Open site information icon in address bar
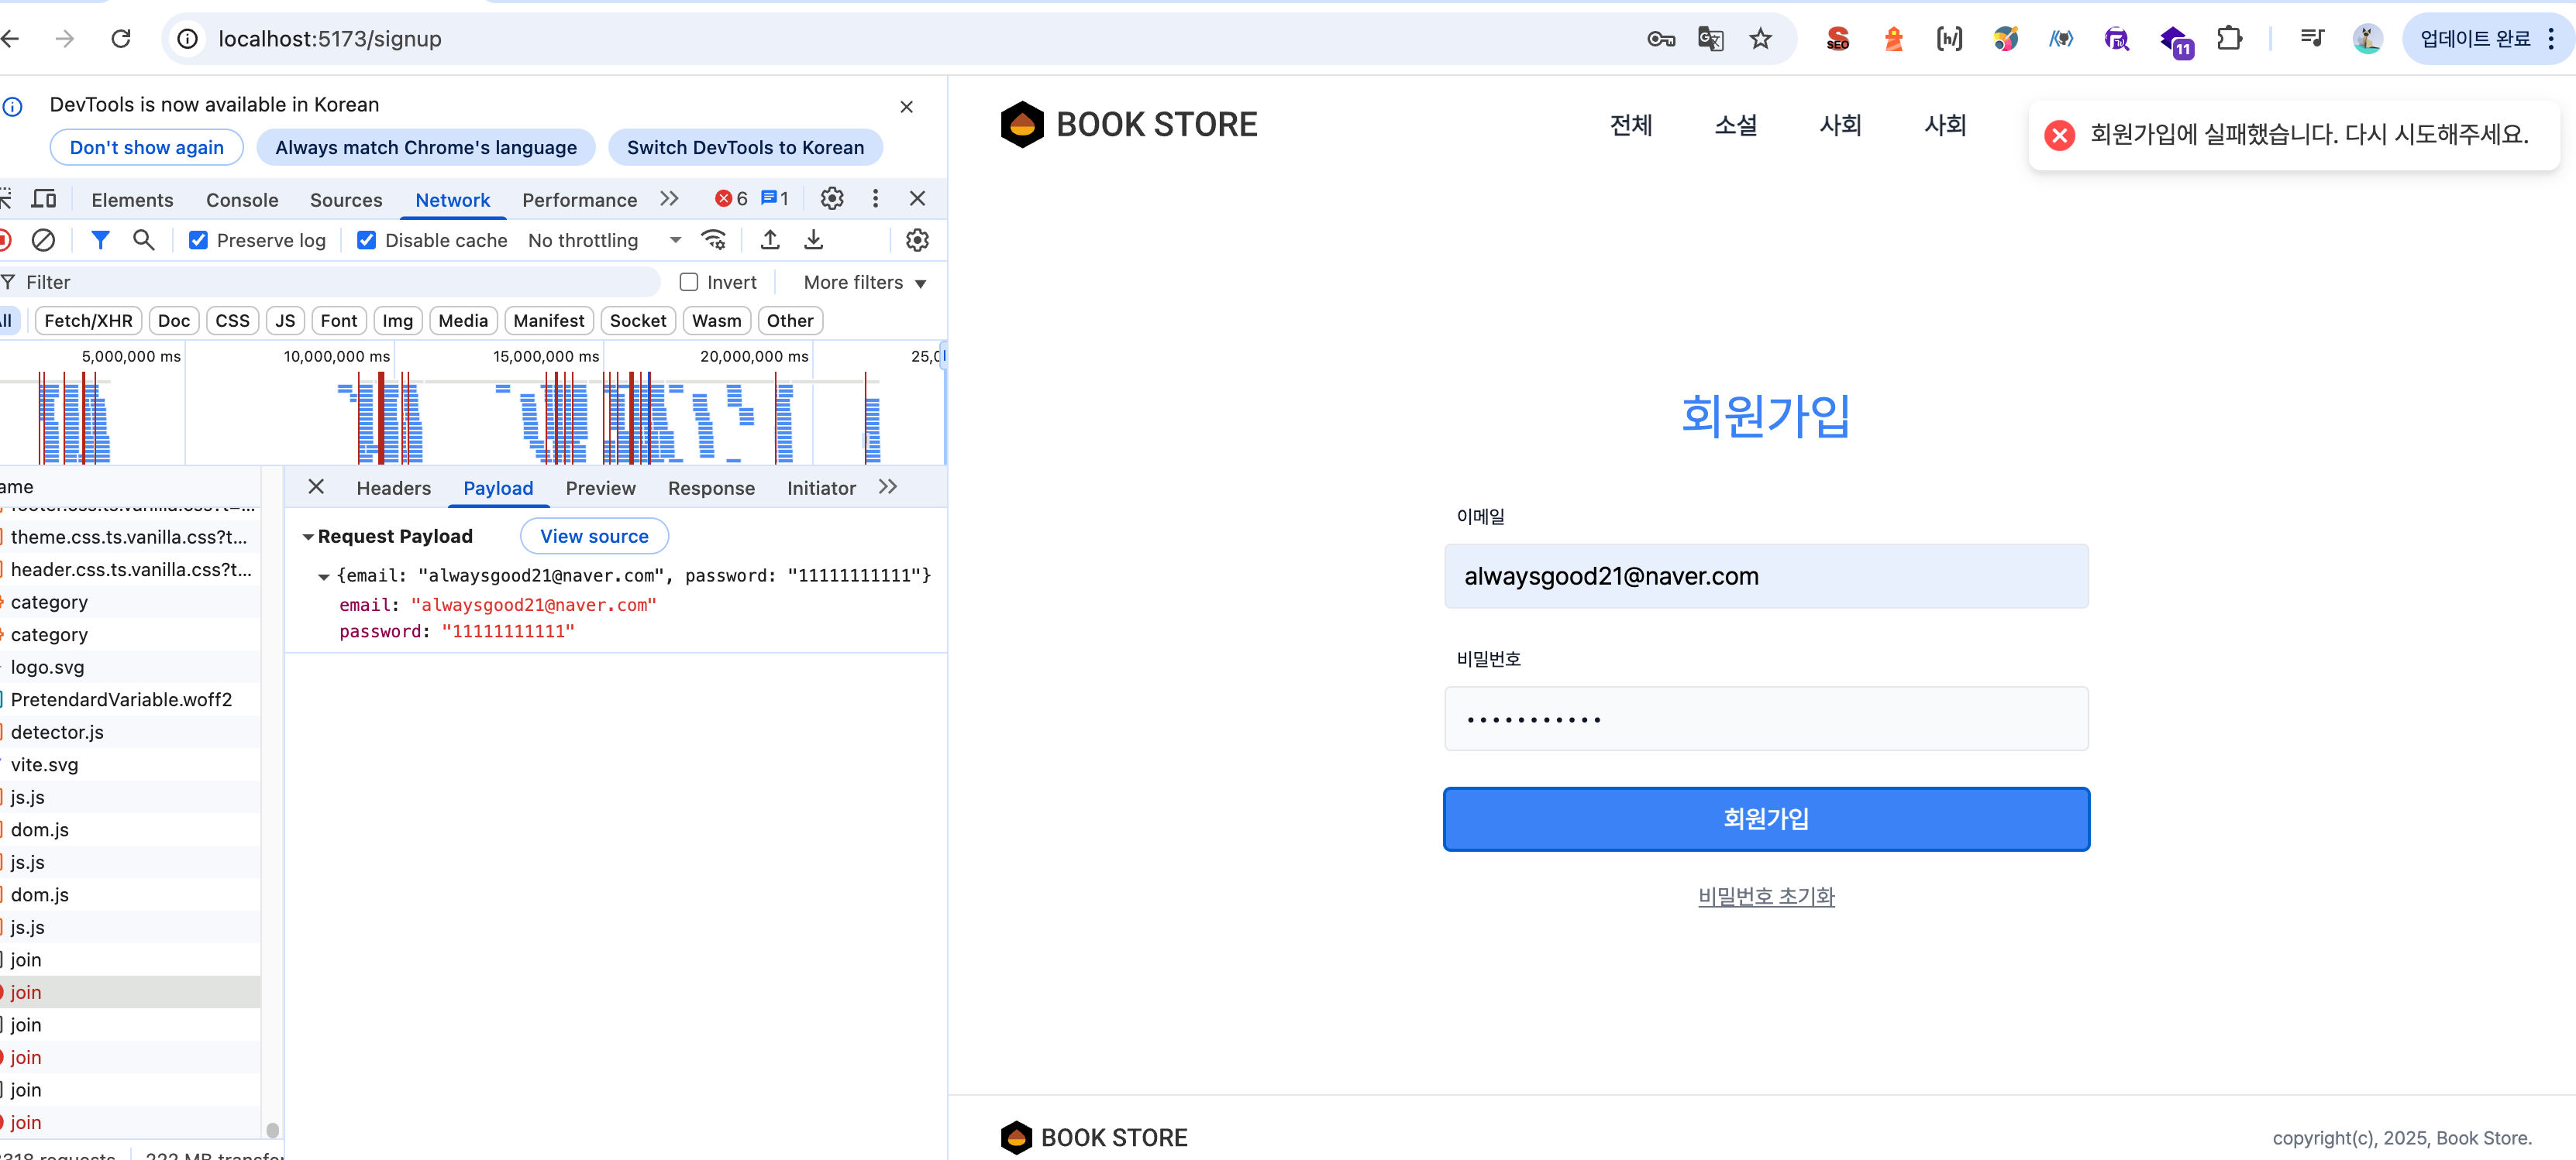The height and width of the screenshot is (1160, 2576). [187, 39]
